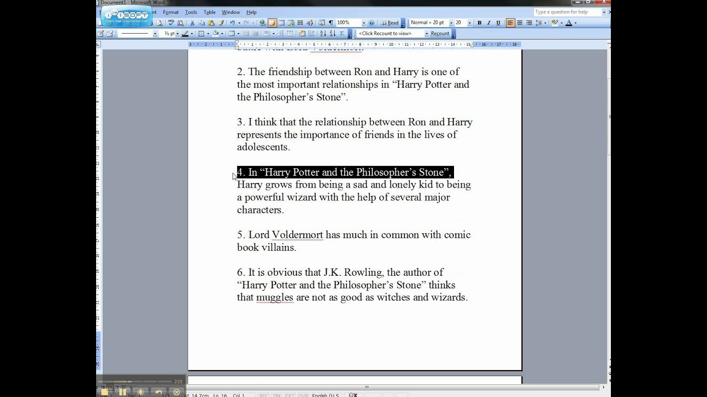
Task: Click the AutoSum sigma icon
Action: click(x=342, y=34)
